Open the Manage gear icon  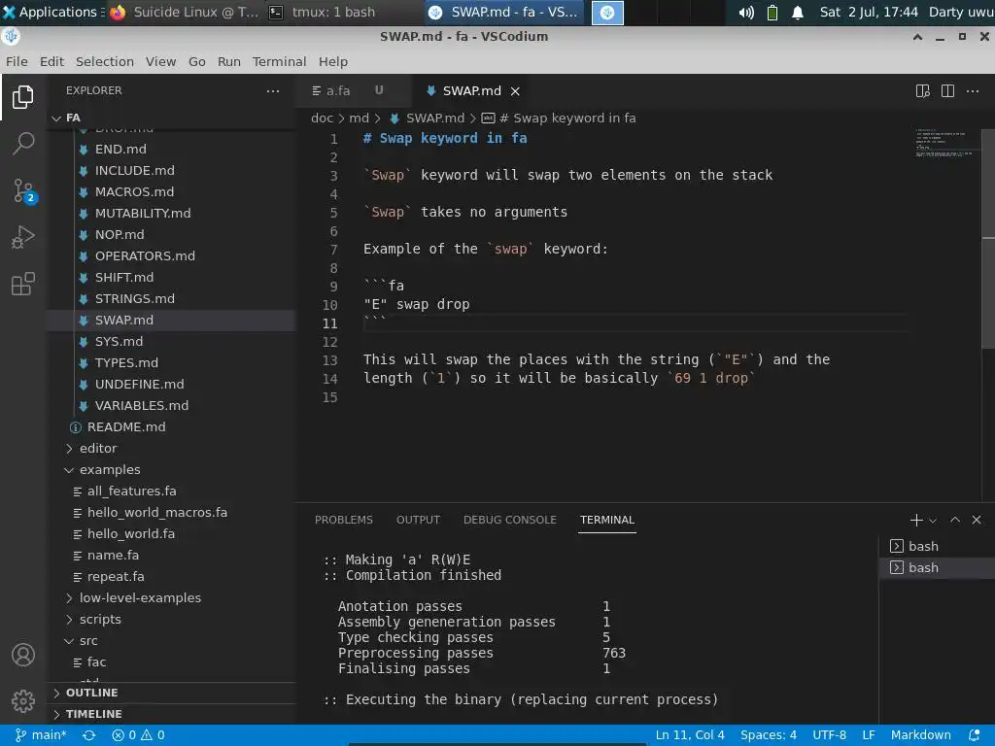tap(23, 701)
